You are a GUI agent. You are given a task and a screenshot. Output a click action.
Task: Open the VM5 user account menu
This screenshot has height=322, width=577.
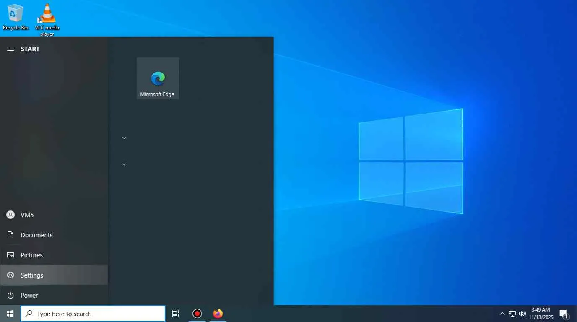pos(54,215)
